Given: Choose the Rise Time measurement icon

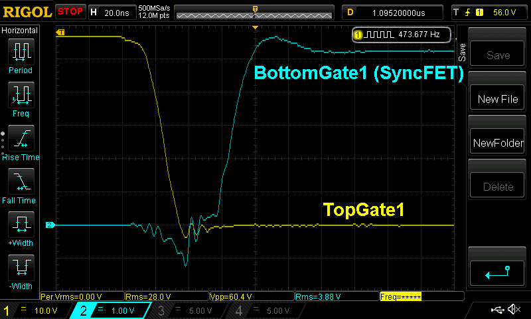Looking at the screenshot, I should pyautogui.click(x=21, y=139).
